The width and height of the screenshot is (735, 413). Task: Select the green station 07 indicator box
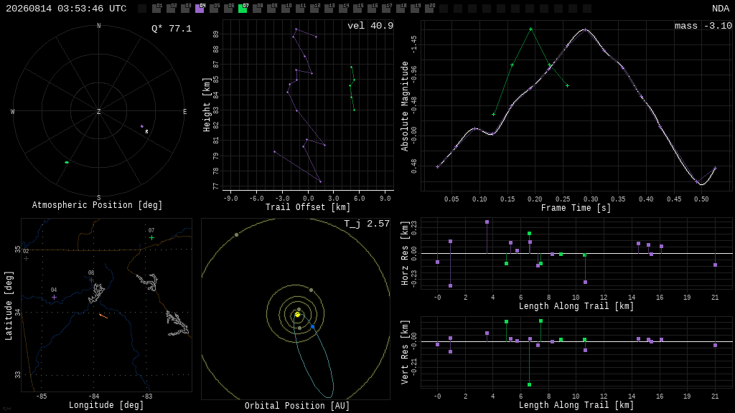point(243,9)
